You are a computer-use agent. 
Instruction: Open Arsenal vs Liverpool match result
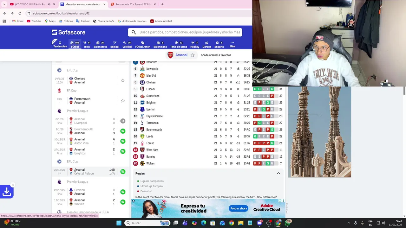(90, 121)
